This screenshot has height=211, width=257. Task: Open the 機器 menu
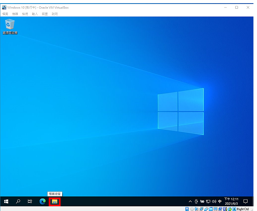15,14
